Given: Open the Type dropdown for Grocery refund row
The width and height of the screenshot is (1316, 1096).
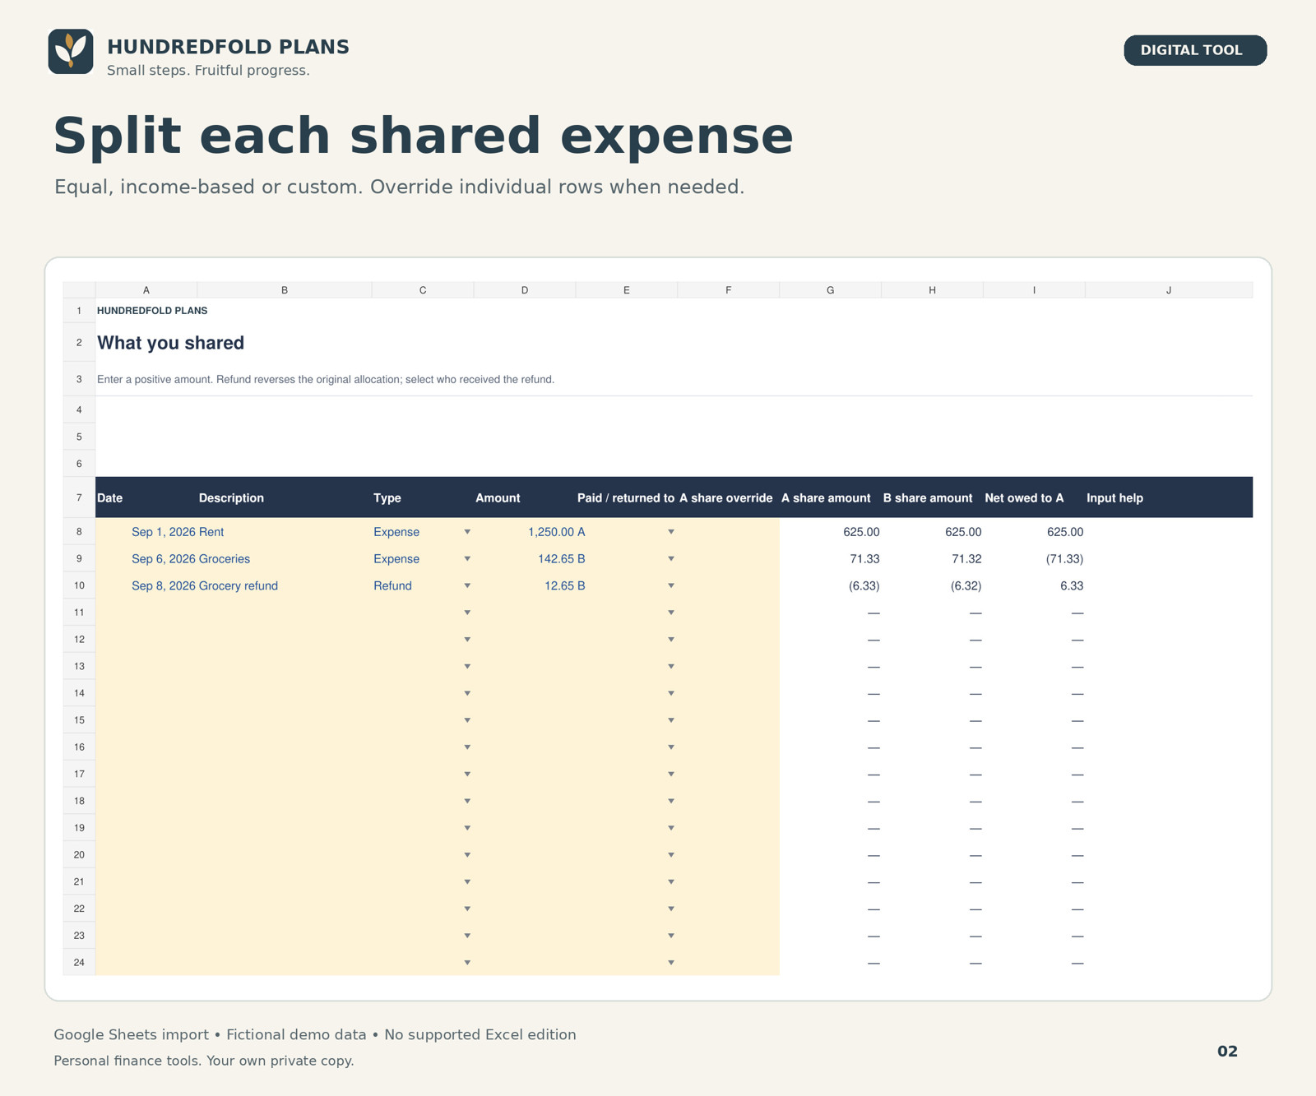Looking at the screenshot, I should 467,586.
